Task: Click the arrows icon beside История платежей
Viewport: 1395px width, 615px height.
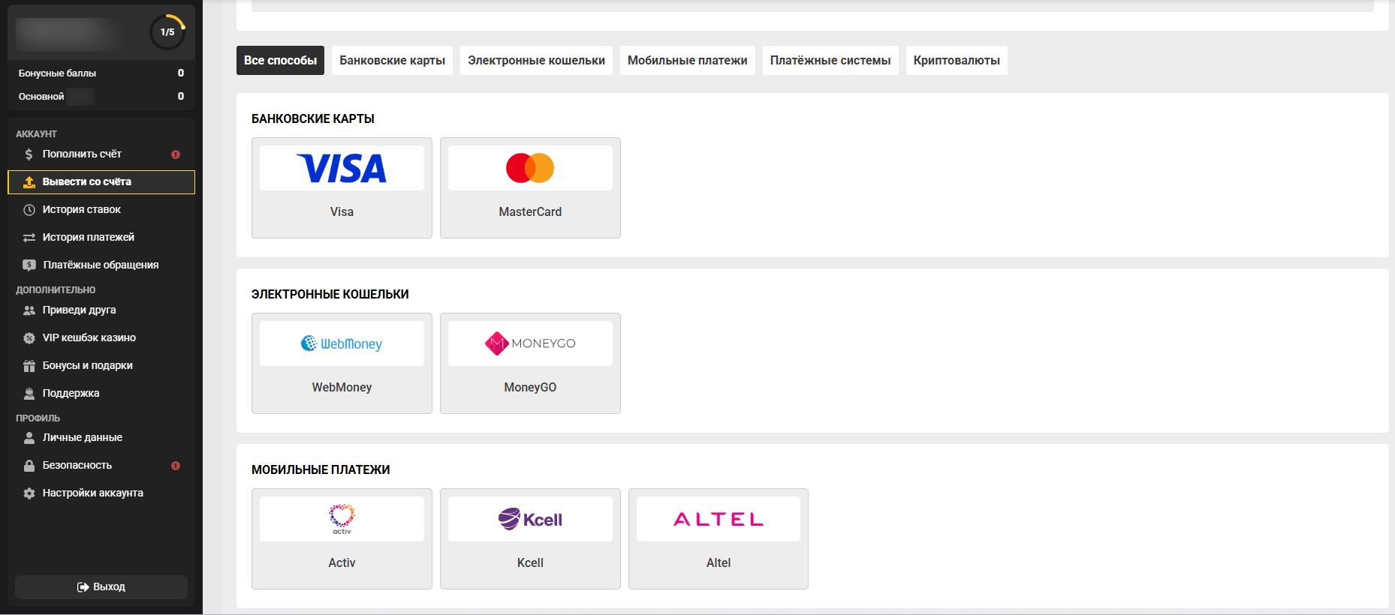Action: pyautogui.click(x=29, y=238)
